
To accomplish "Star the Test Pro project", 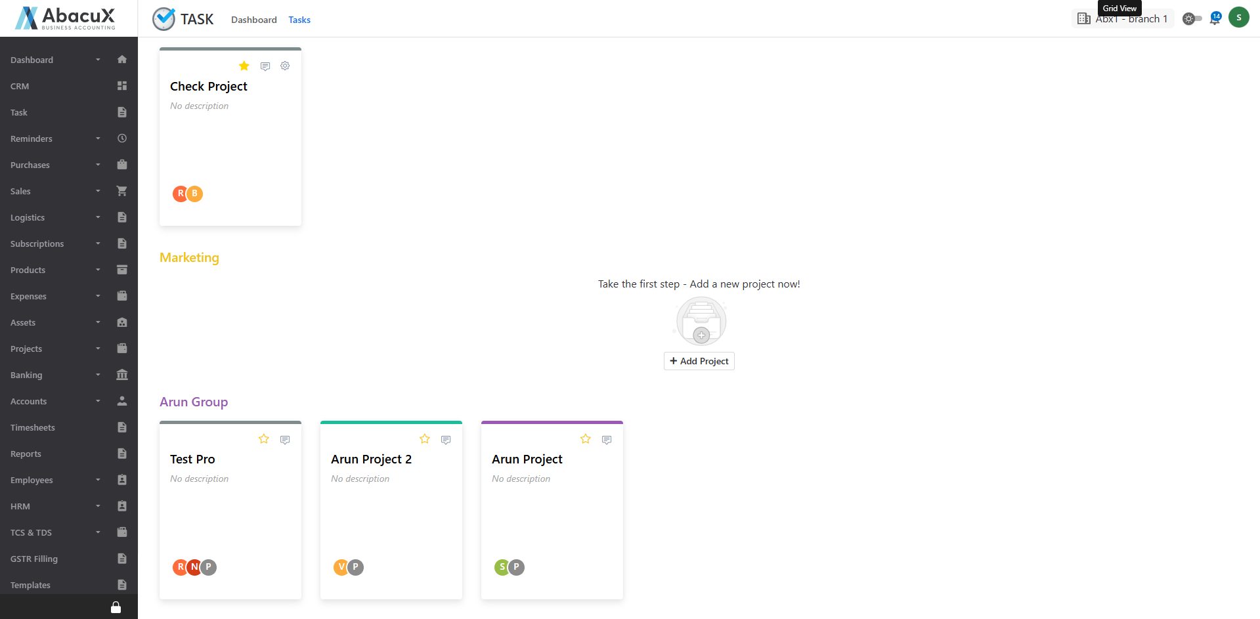I will coord(264,439).
